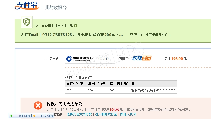The image size is (211, 119).
Task: Select the bank card field ending in 3347
Action: (90, 59)
